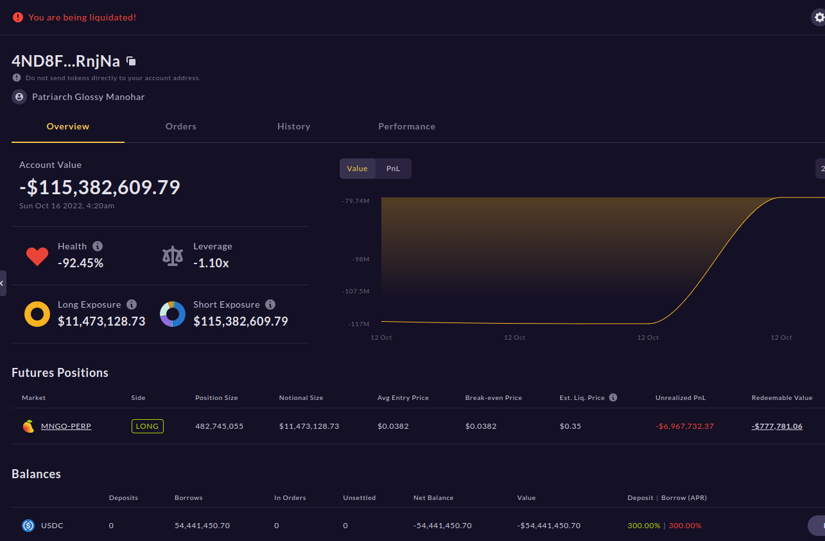The width and height of the screenshot is (825, 541).
Task: Click the red heart Health icon
Action: tap(37, 256)
